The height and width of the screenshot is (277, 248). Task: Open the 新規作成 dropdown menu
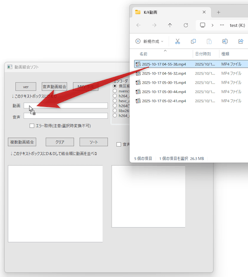tap(149, 41)
